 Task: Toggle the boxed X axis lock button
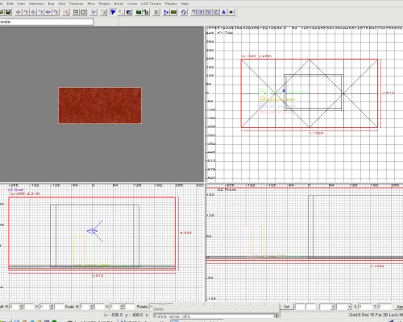(x=201, y=12)
